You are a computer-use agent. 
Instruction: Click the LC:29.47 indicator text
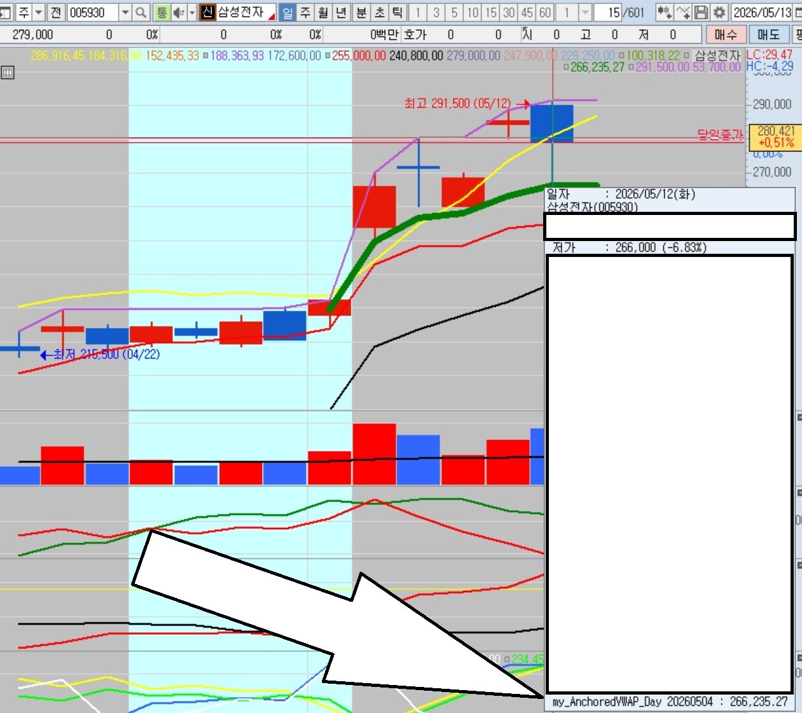(770, 55)
